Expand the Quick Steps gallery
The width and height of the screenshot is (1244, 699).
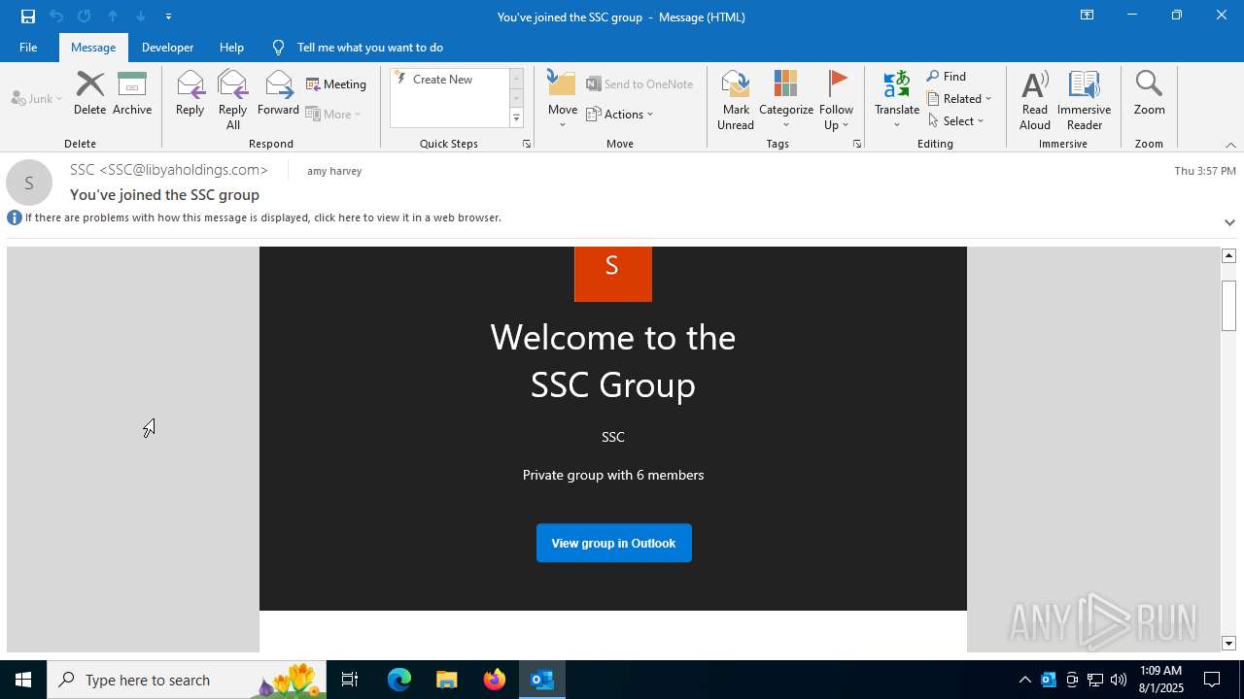coord(516,118)
